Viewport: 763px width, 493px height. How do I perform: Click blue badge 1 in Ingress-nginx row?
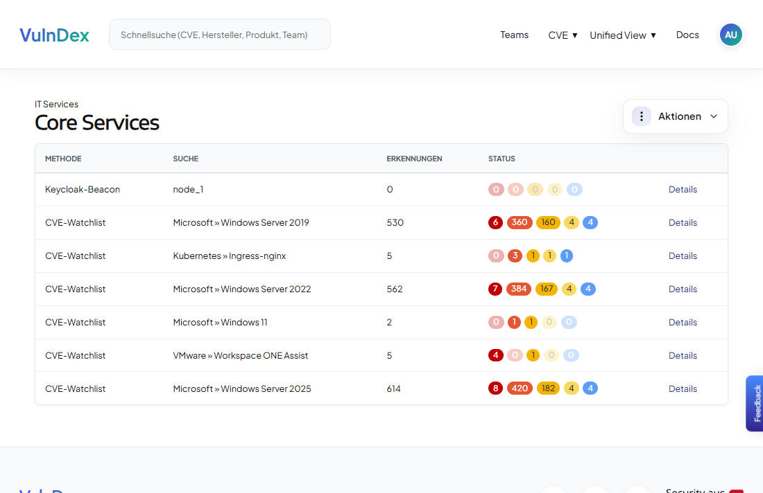click(x=566, y=256)
